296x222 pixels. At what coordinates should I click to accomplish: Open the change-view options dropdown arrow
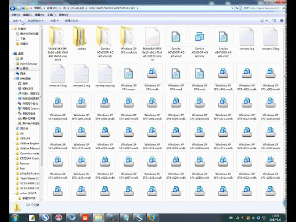(266, 20)
